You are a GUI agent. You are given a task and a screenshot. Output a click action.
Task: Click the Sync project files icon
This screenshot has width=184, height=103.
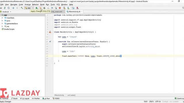5,8
